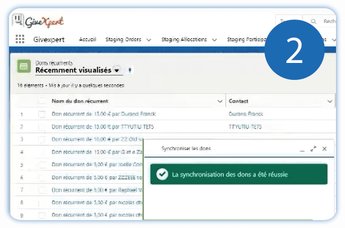Open Don récurrent de 5,00 € par Joelle
Screen dimensions: 345x228
(97, 165)
